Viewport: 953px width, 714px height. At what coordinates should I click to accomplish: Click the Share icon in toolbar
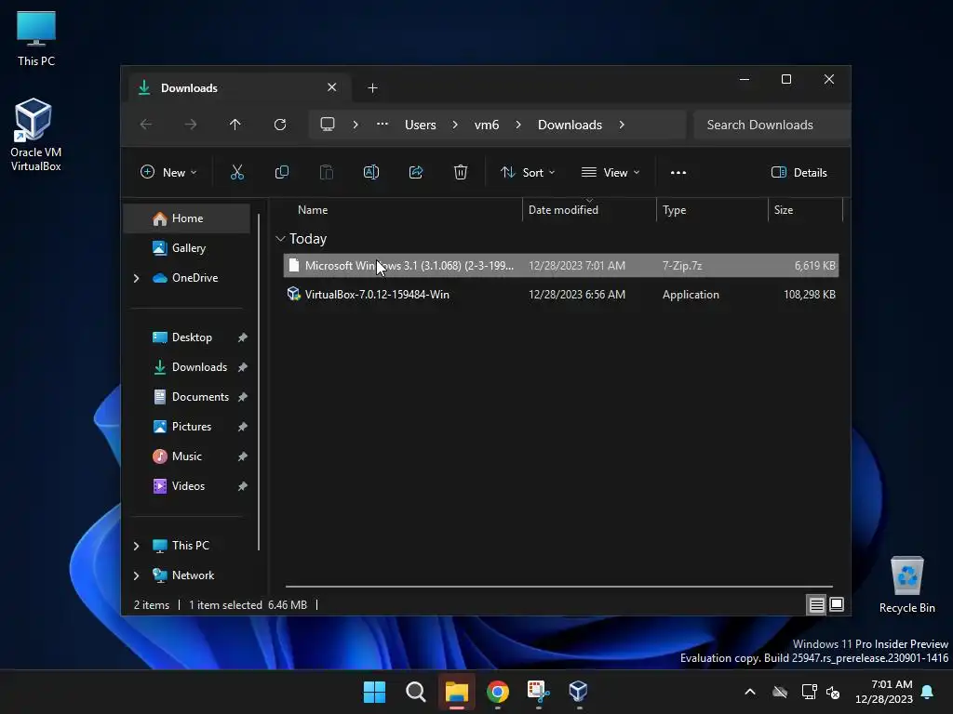tap(416, 172)
